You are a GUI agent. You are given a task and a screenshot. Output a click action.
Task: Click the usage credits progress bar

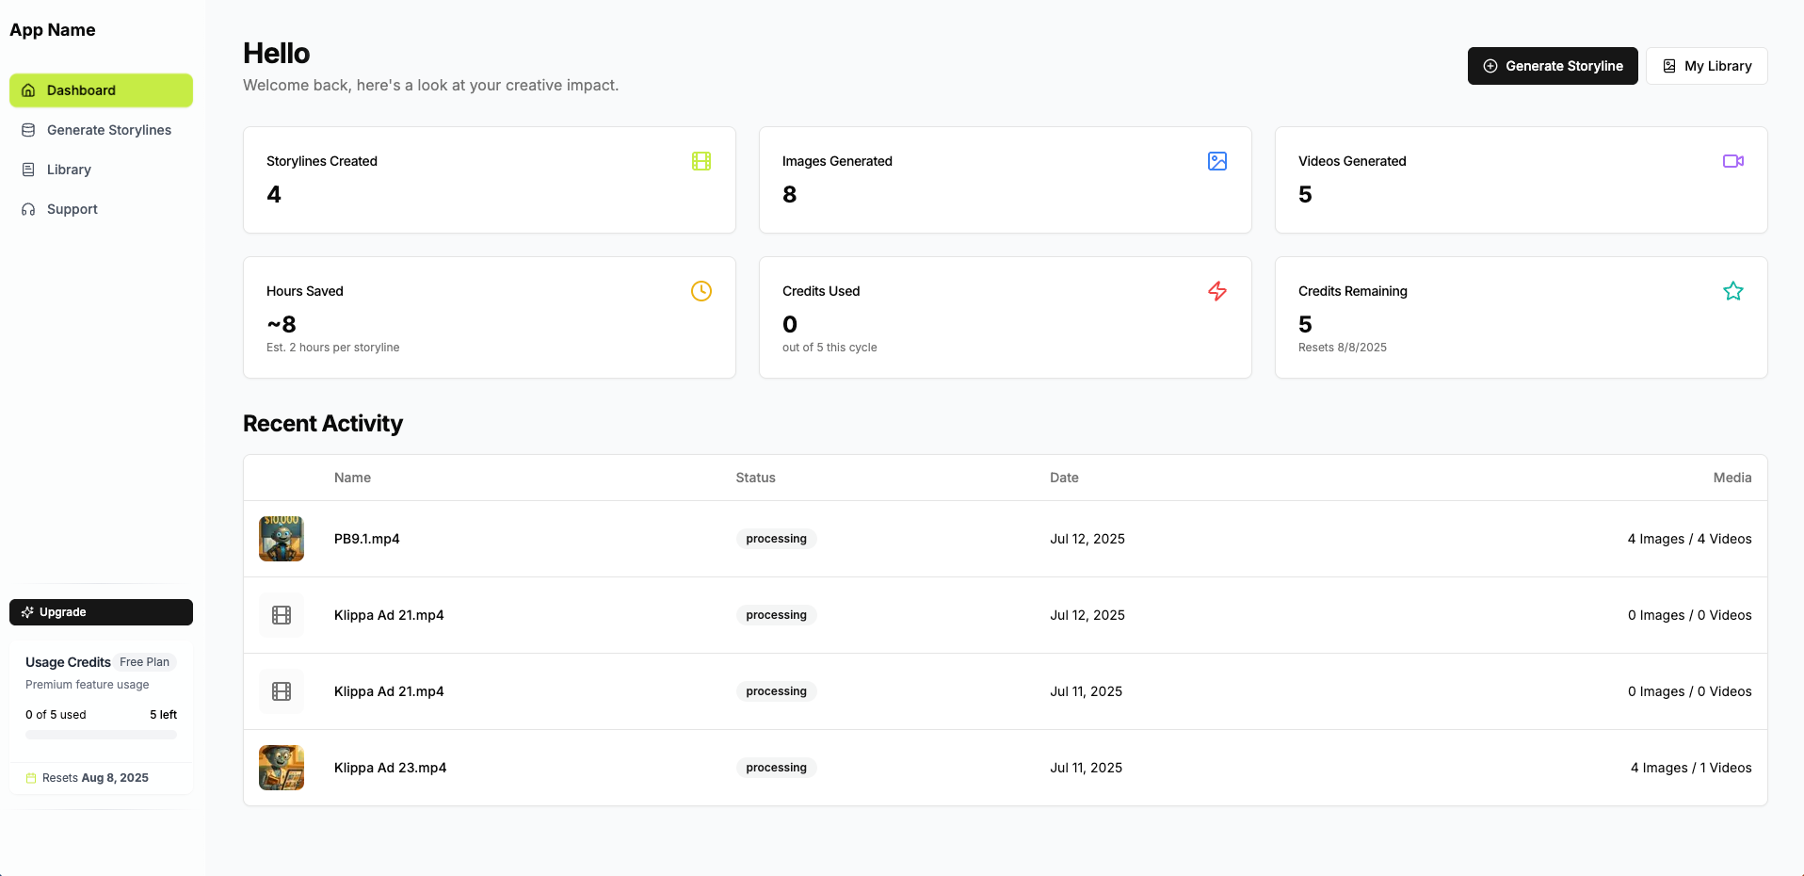[x=101, y=735]
